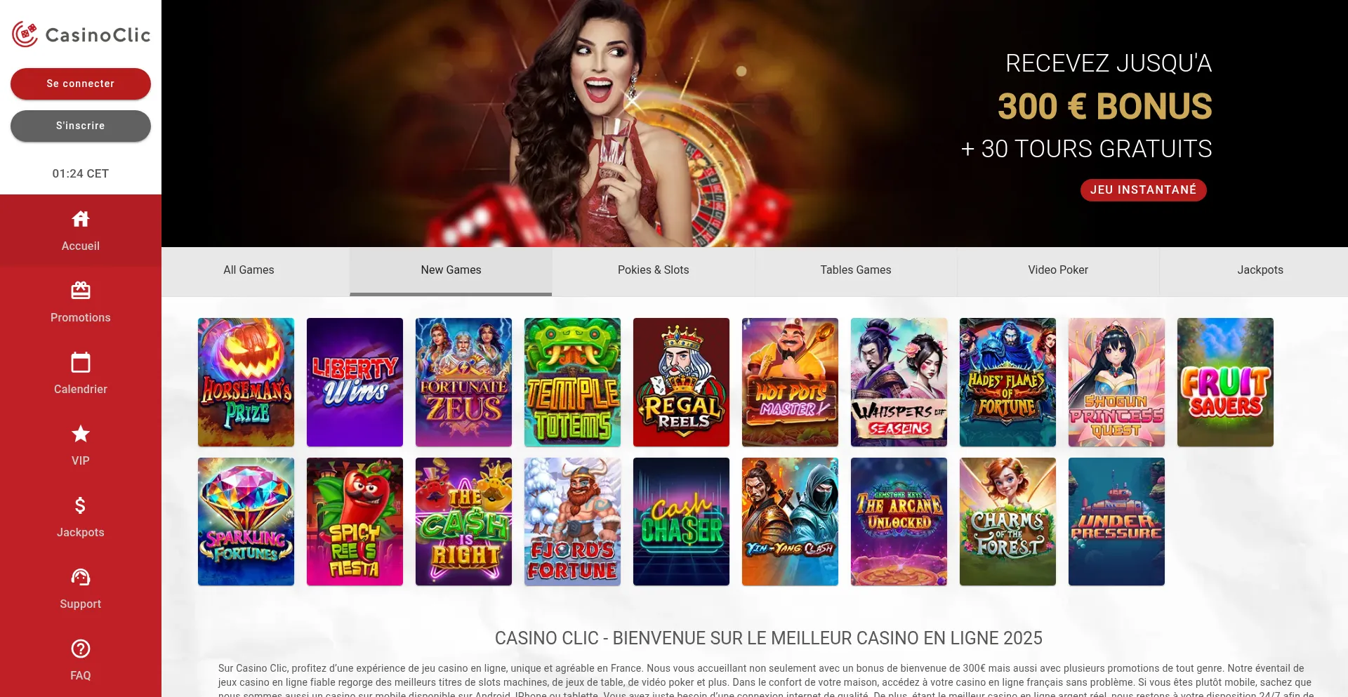
Task: Click the Se connecter button
Action: point(81,84)
